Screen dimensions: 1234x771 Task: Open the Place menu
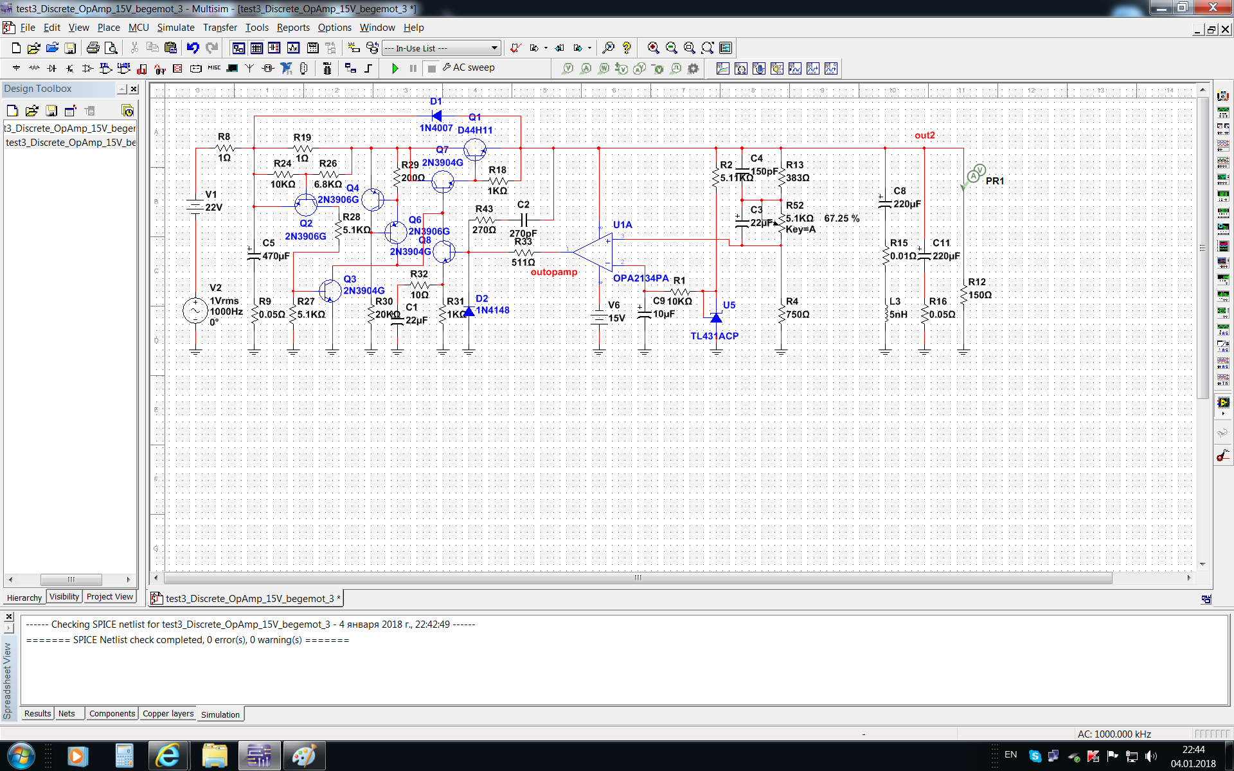click(109, 28)
